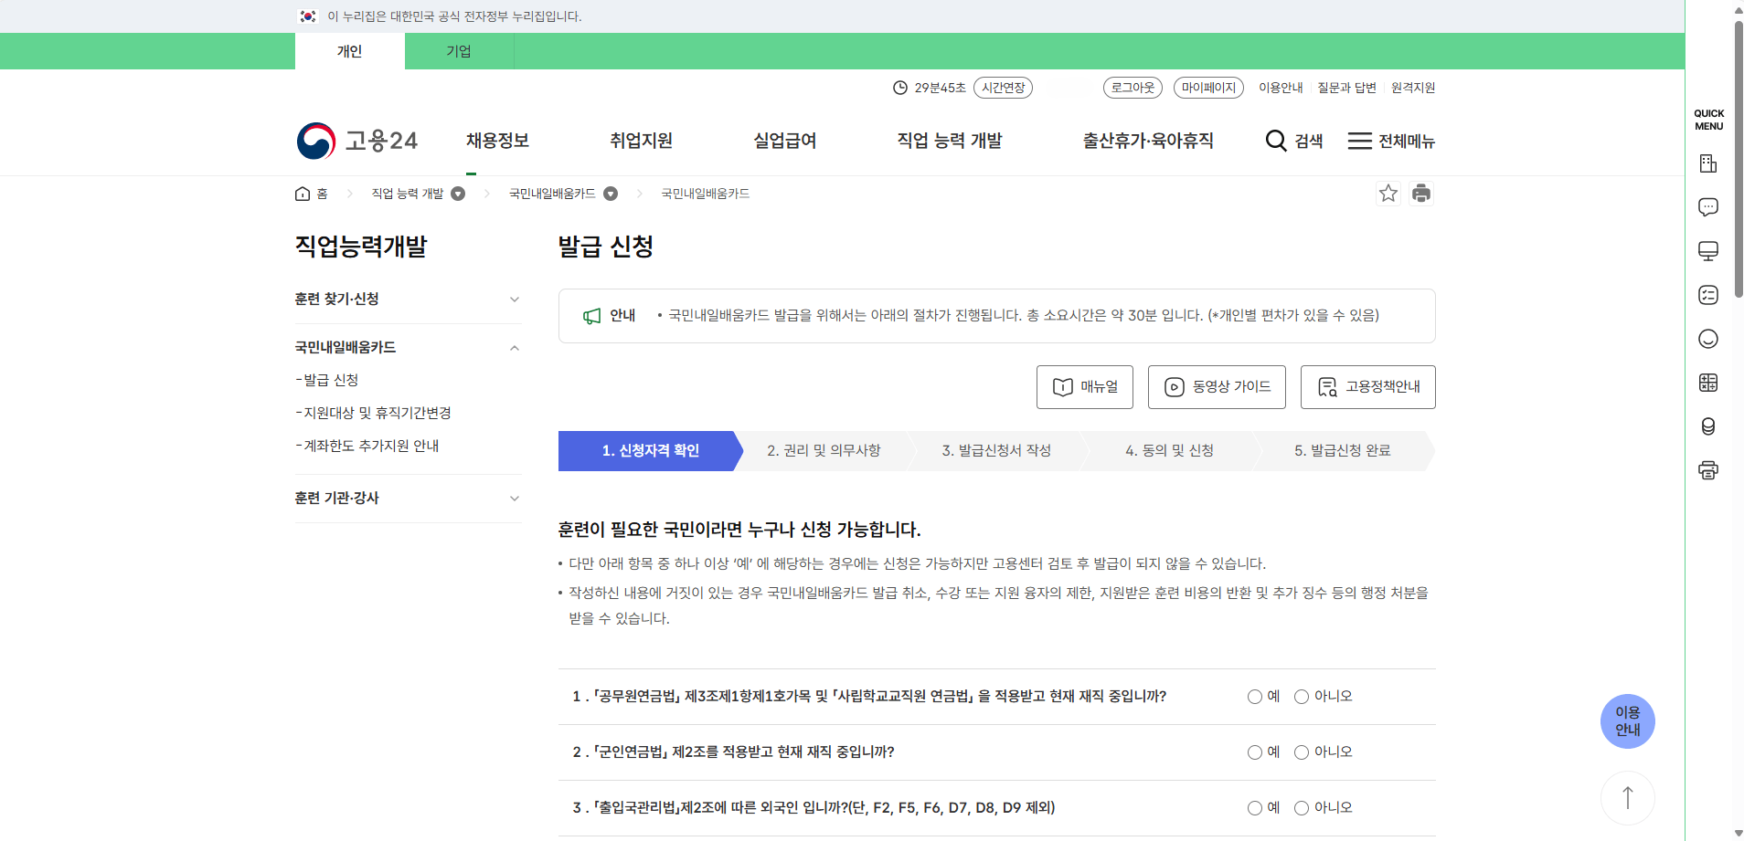This screenshot has width=1744, height=841.
Task: Click the printer icon next to the star
Action: [x=1421, y=193]
